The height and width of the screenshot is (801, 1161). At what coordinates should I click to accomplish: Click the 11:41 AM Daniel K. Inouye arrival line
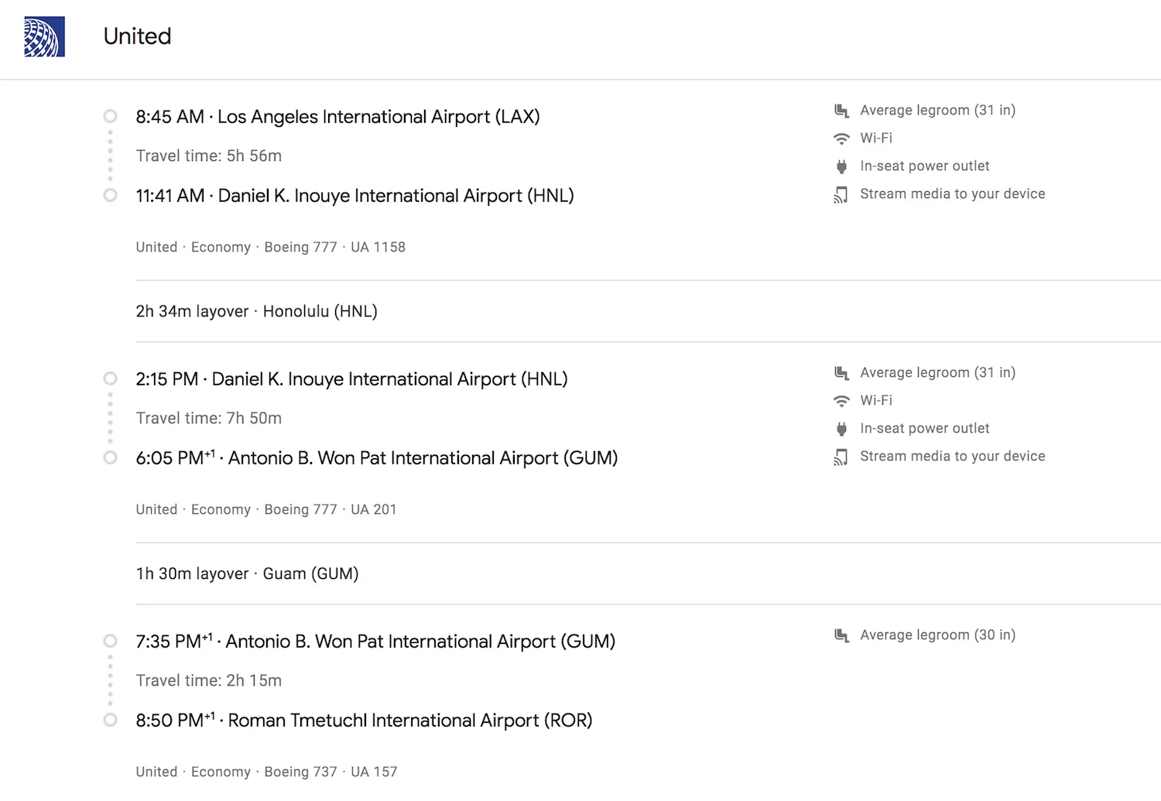click(x=355, y=196)
